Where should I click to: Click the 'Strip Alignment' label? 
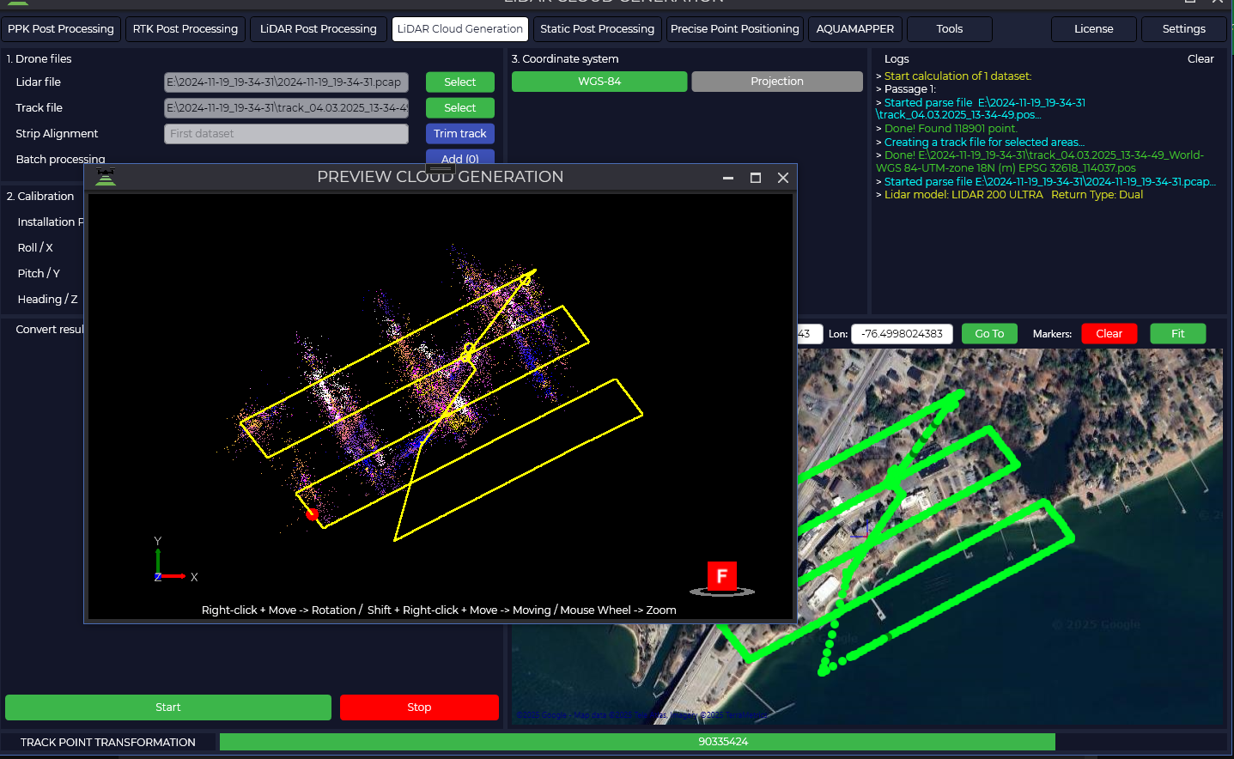pos(57,134)
